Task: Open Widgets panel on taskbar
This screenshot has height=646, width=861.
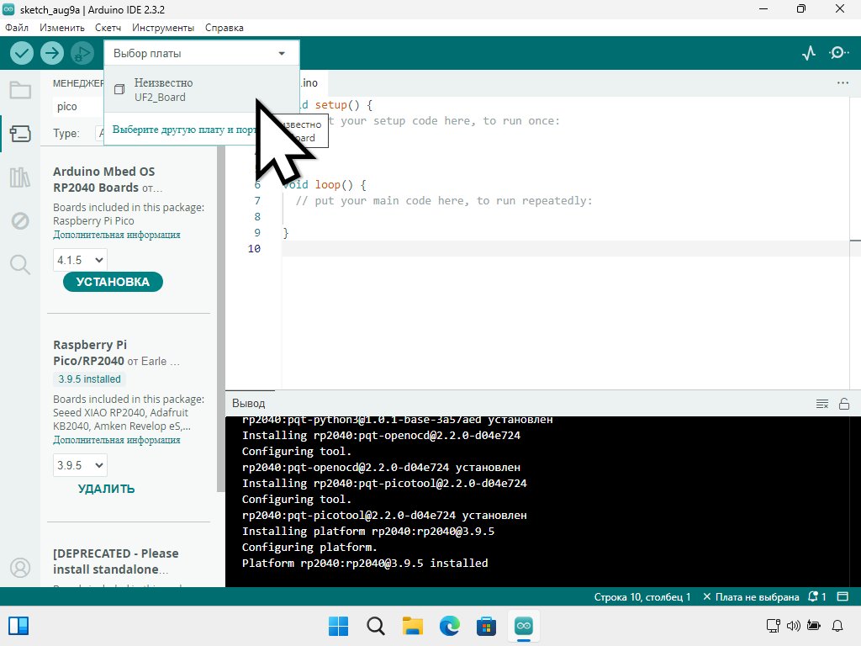Action: [x=18, y=626]
